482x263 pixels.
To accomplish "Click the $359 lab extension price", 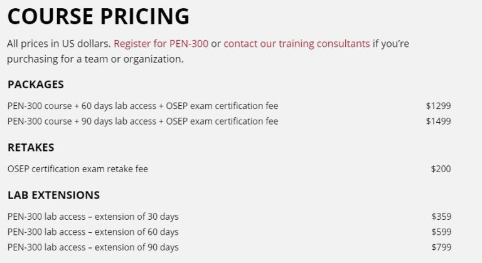I will pos(441,217).
